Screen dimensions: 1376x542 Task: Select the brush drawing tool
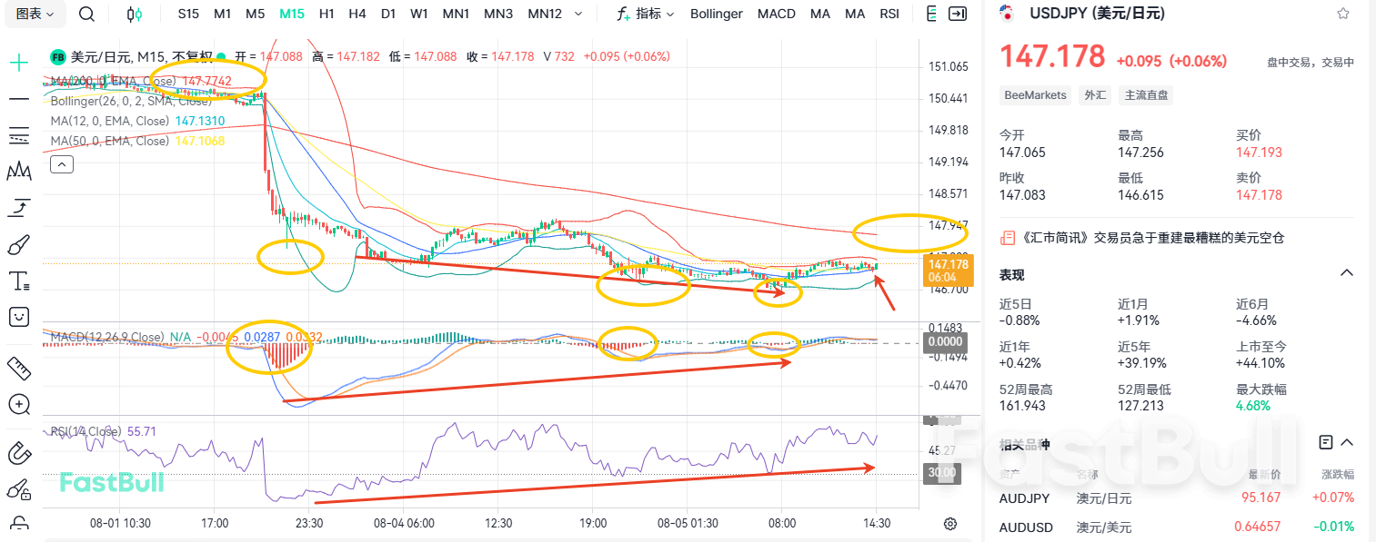pyautogui.click(x=18, y=243)
